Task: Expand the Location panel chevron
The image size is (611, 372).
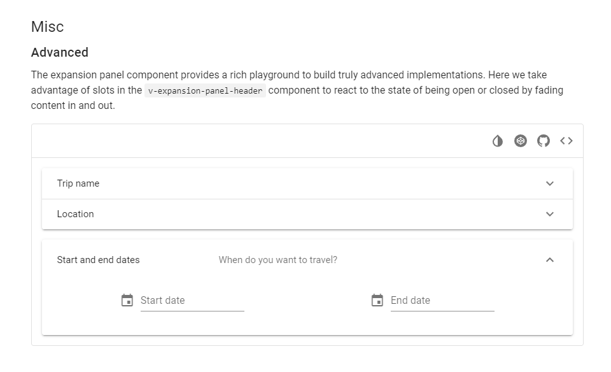Action: coord(550,214)
